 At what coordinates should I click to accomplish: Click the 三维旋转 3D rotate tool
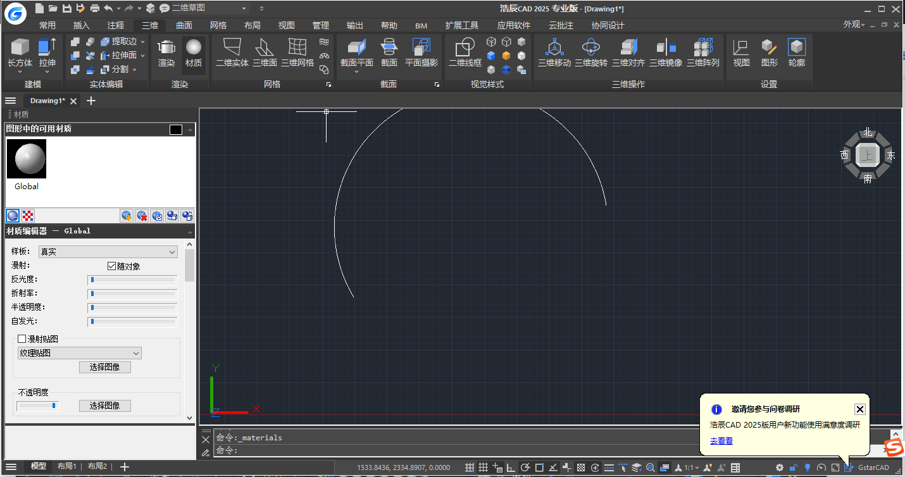(590, 48)
